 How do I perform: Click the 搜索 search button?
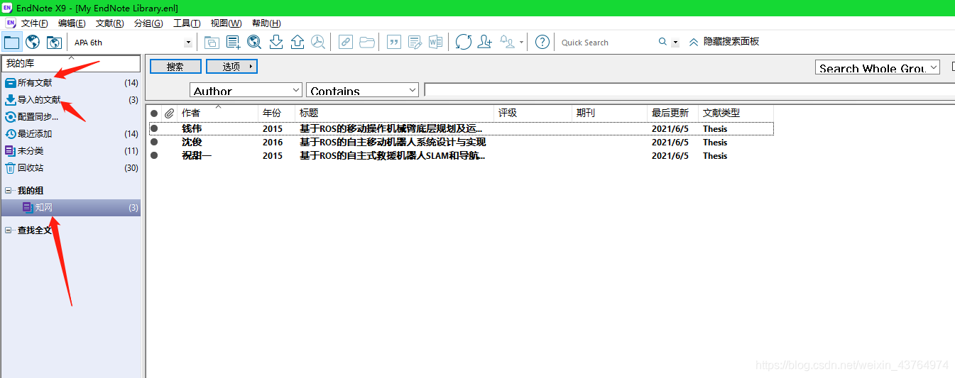(x=175, y=67)
